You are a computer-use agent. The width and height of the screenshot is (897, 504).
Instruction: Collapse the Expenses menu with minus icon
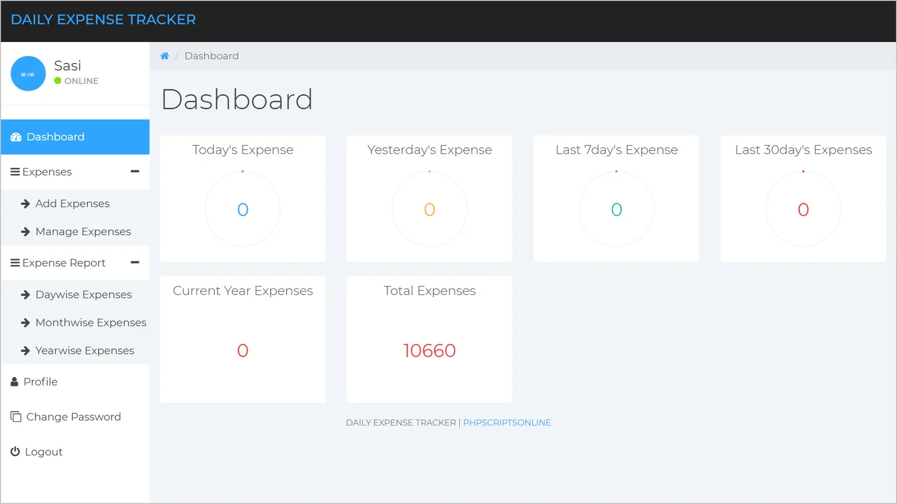(x=135, y=171)
